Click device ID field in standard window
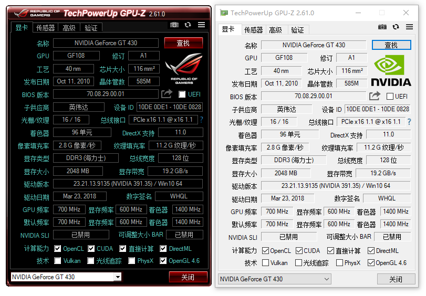426x296 pixels. (377, 109)
